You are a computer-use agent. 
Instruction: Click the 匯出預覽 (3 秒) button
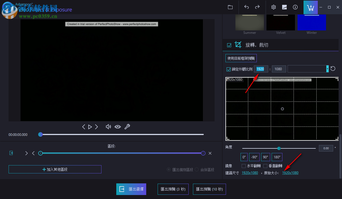click(173, 189)
